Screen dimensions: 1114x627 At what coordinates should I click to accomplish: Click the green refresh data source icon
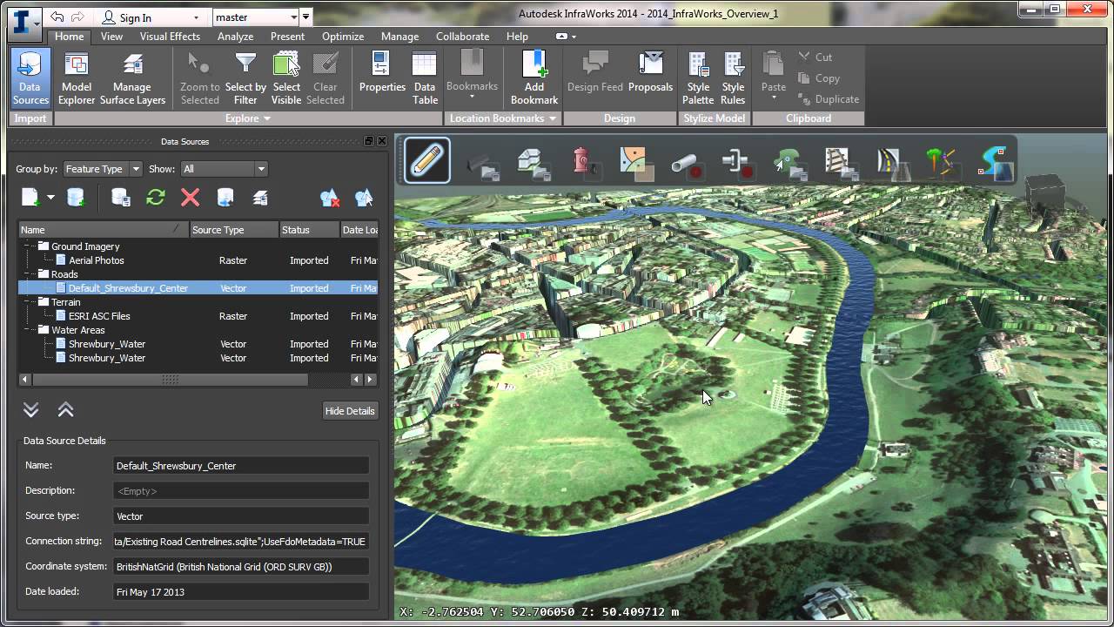click(x=156, y=198)
